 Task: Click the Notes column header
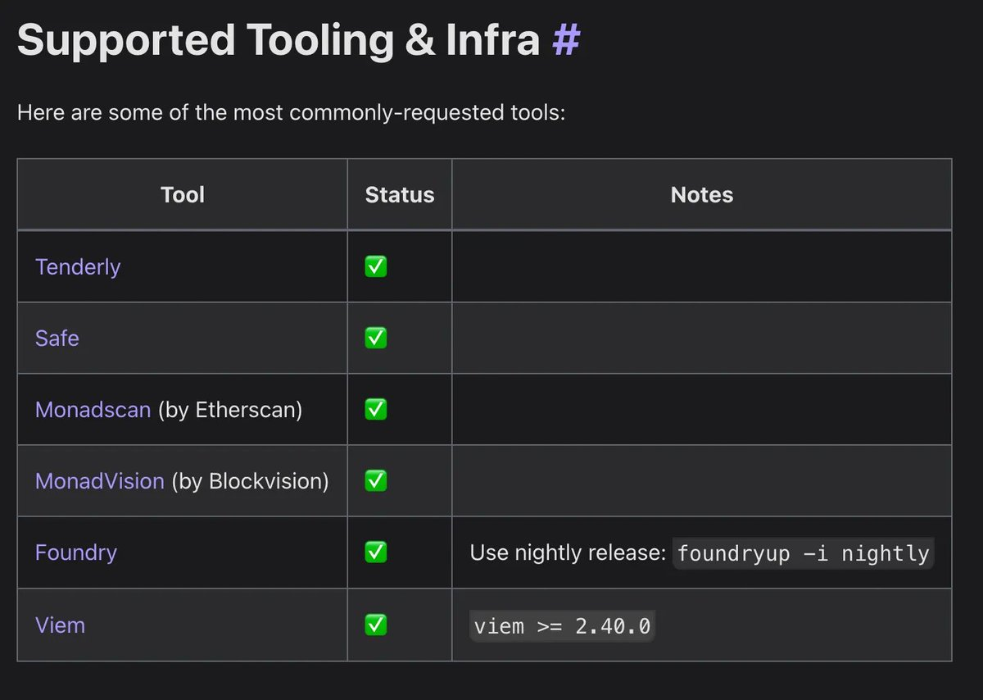coord(702,195)
